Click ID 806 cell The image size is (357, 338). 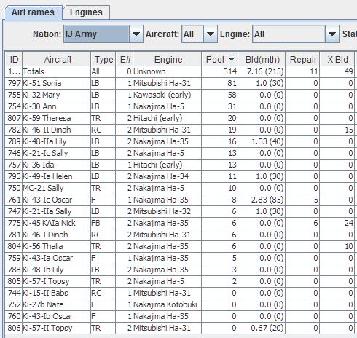click(x=14, y=328)
